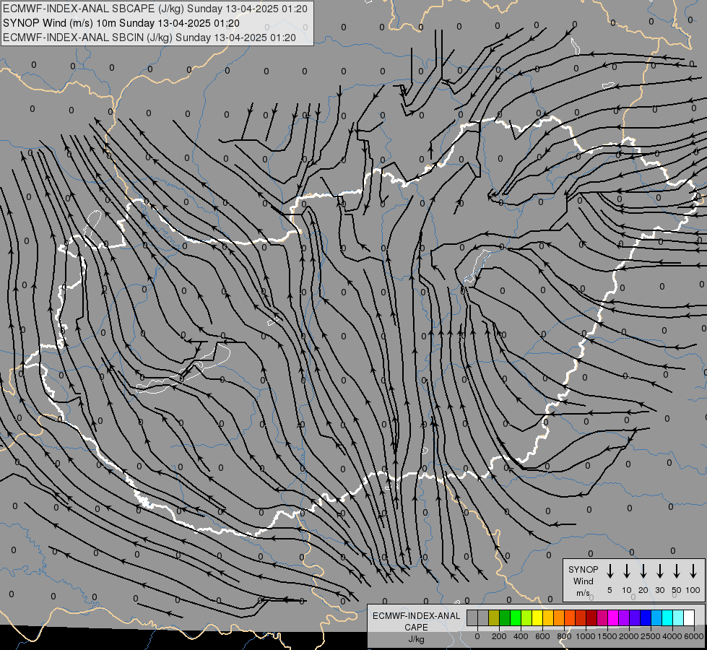Click the 20 m/s wind arrow in legend
This screenshot has height=650, width=707.
pyautogui.click(x=643, y=571)
